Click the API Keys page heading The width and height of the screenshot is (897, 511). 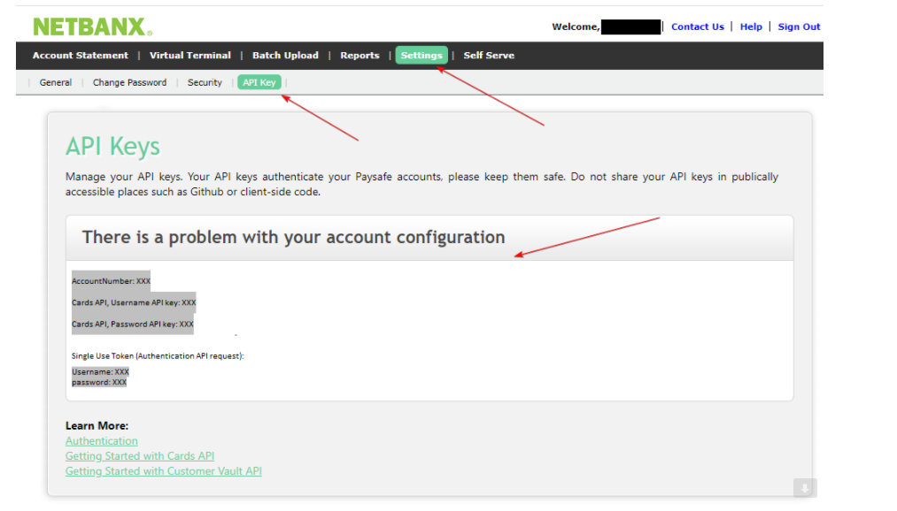(x=112, y=146)
